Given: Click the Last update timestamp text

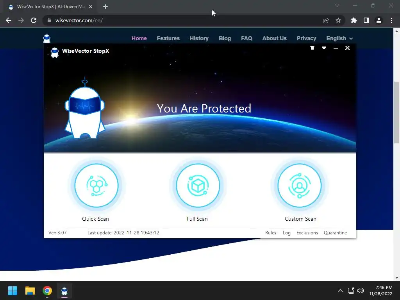Looking at the screenshot, I should point(123,233).
